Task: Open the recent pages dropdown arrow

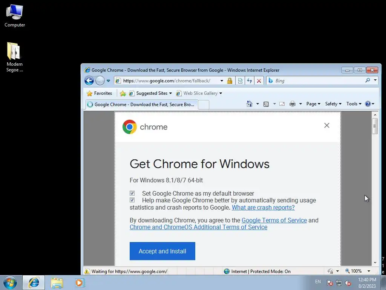Action: [108, 81]
